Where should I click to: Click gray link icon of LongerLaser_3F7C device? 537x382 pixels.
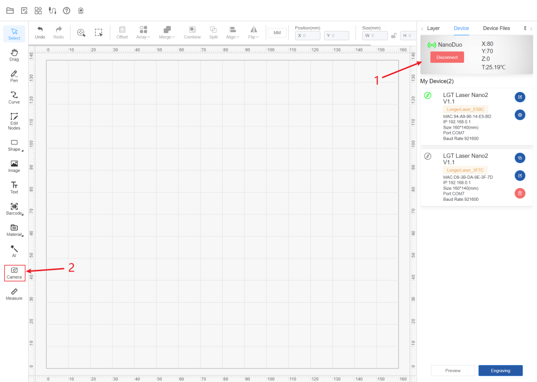(428, 156)
